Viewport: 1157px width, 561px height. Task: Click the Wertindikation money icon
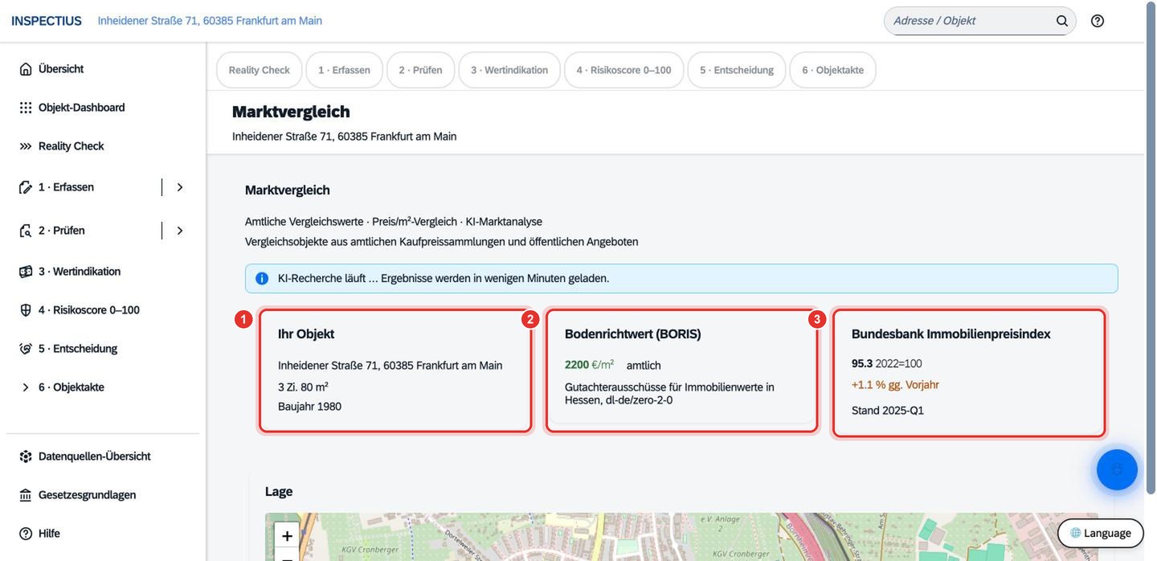[26, 272]
